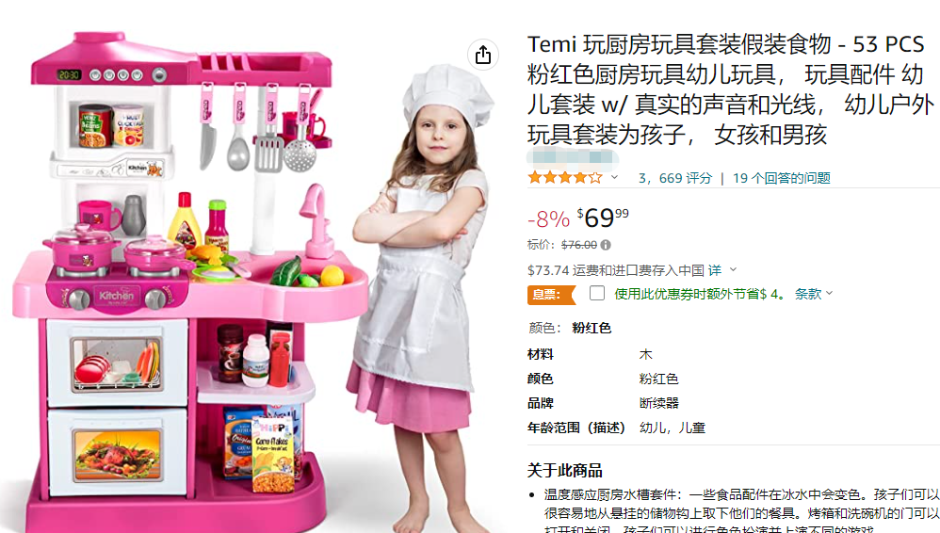Viewport: 940px width, 533px height.
Task: Click the star rating icons
Action: point(565,177)
